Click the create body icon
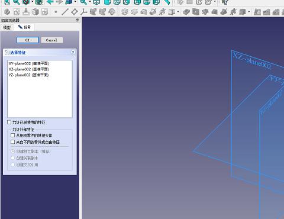The width and height of the screenshot is (284, 219). point(7,12)
